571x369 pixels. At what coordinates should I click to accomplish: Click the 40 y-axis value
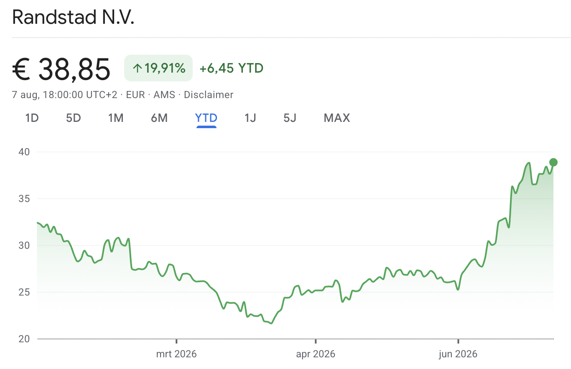(x=24, y=152)
